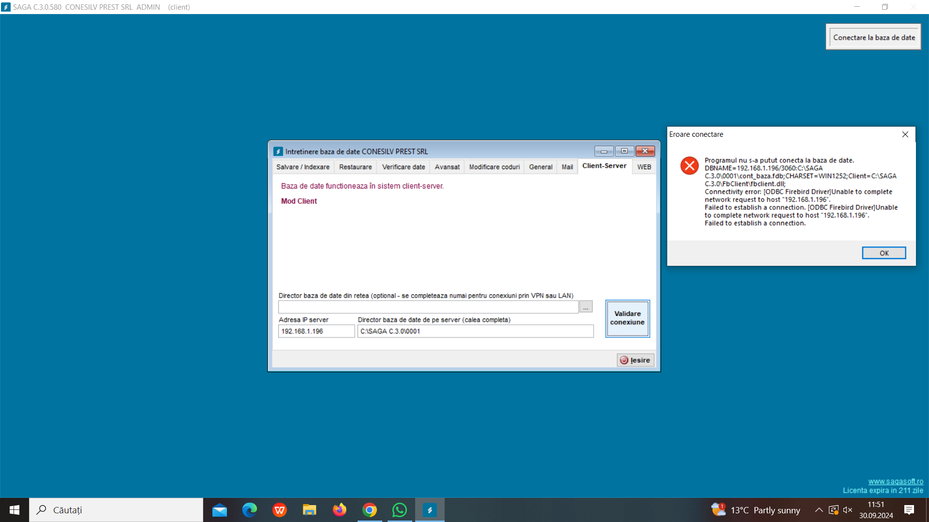Click the Adresa IP server field
This screenshot has width=929, height=522.
[x=316, y=331]
